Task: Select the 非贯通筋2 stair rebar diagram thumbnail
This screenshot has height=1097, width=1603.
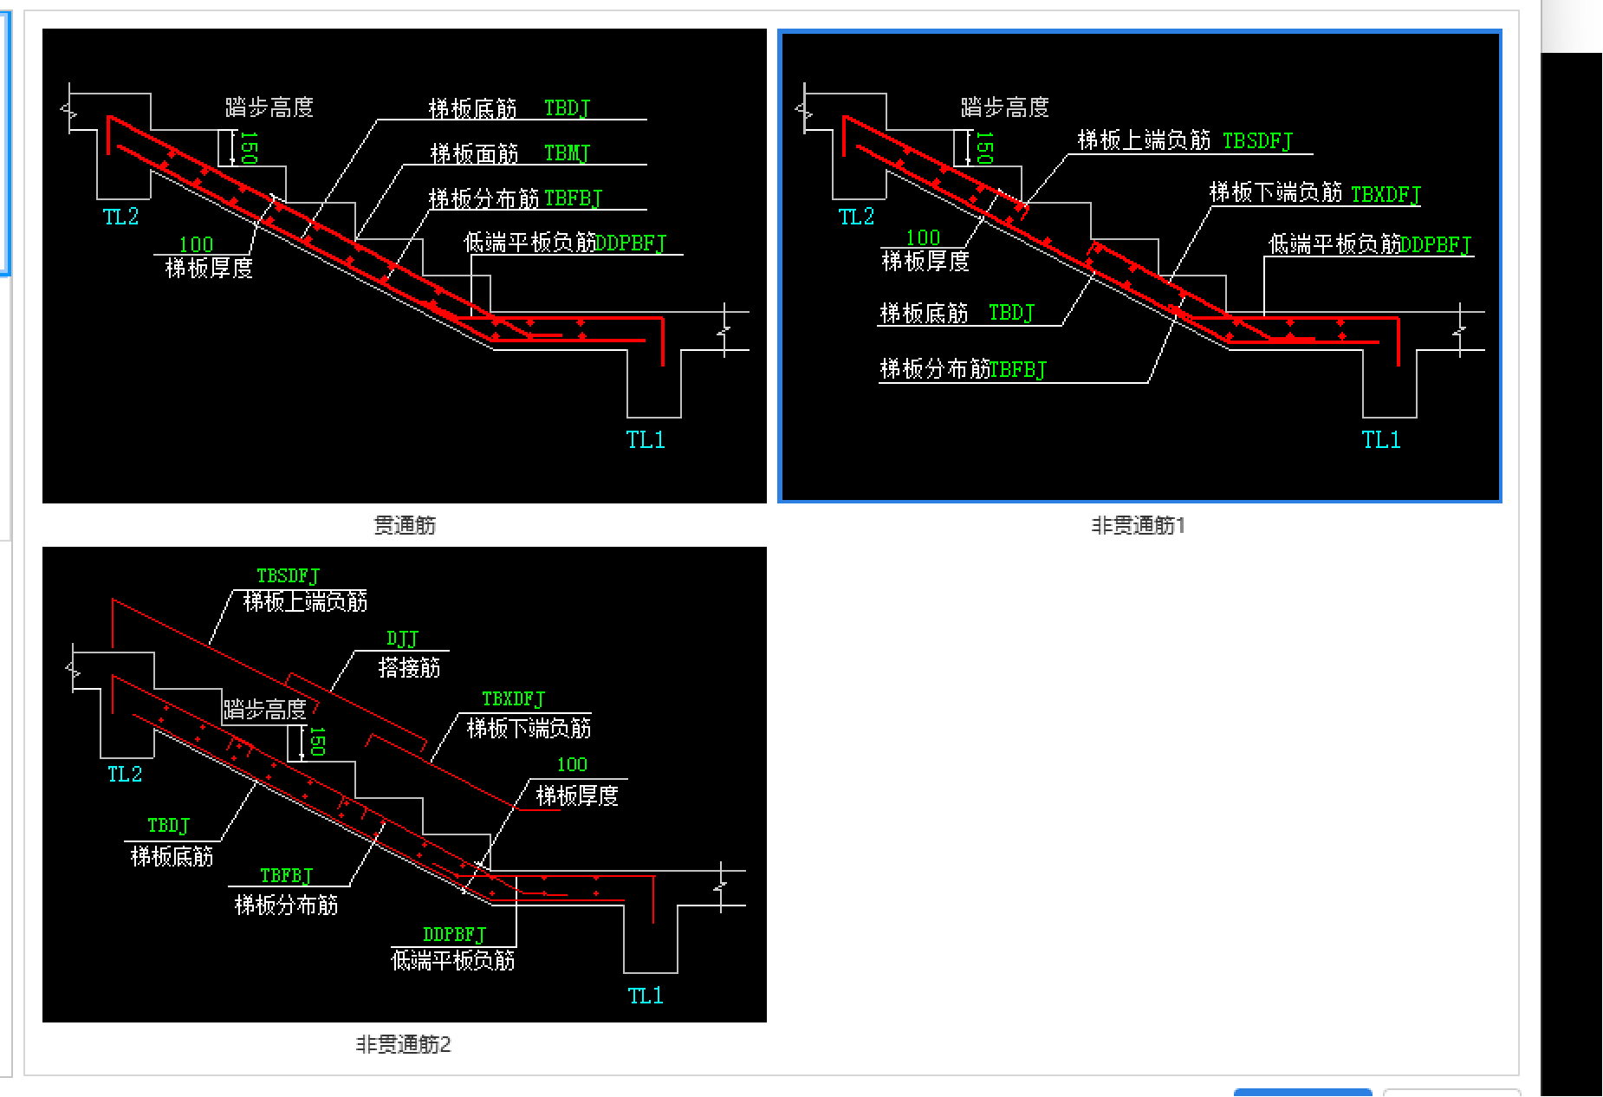Action: pos(405,784)
